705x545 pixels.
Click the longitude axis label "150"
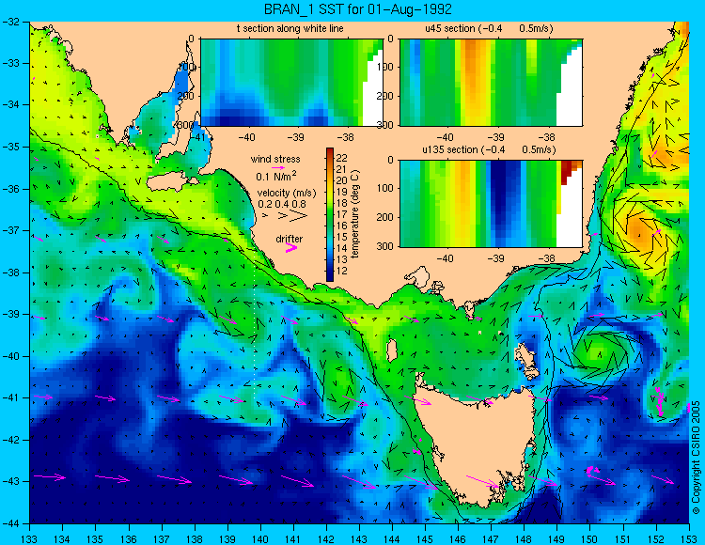point(590,538)
